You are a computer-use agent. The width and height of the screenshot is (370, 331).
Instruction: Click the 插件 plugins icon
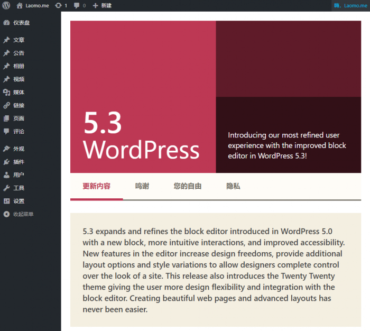(6, 162)
